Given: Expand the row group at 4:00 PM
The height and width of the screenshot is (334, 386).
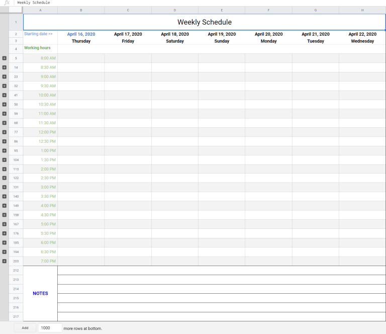Looking at the screenshot, I should (5, 206).
